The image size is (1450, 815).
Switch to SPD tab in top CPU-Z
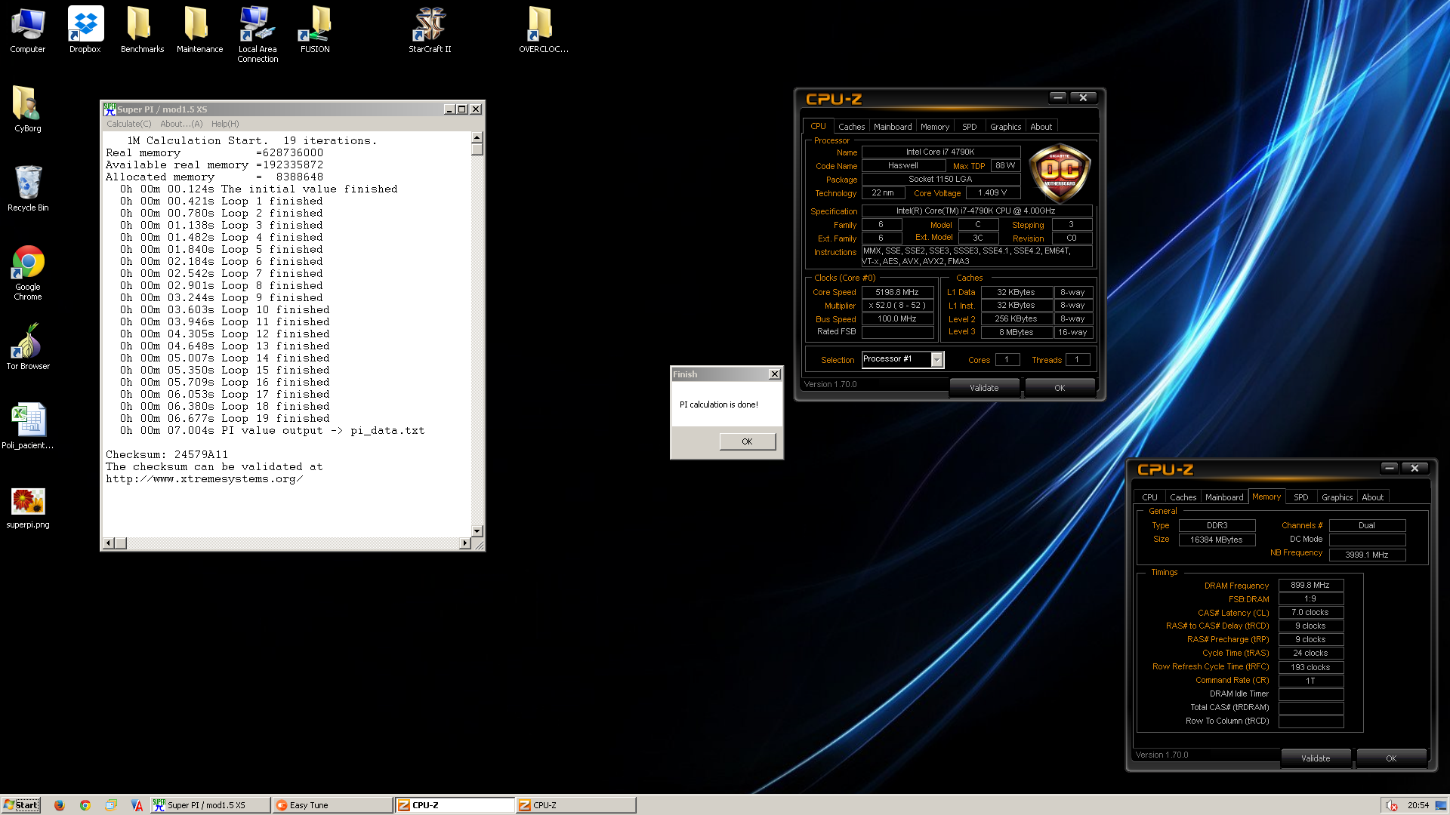[x=970, y=127]
